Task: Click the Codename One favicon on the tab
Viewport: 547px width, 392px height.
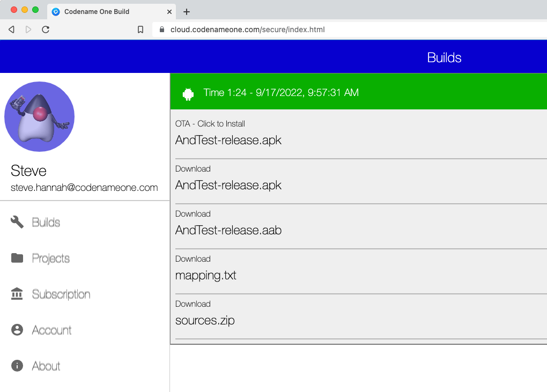Action: pyautogui.click(x=56, y=12)
